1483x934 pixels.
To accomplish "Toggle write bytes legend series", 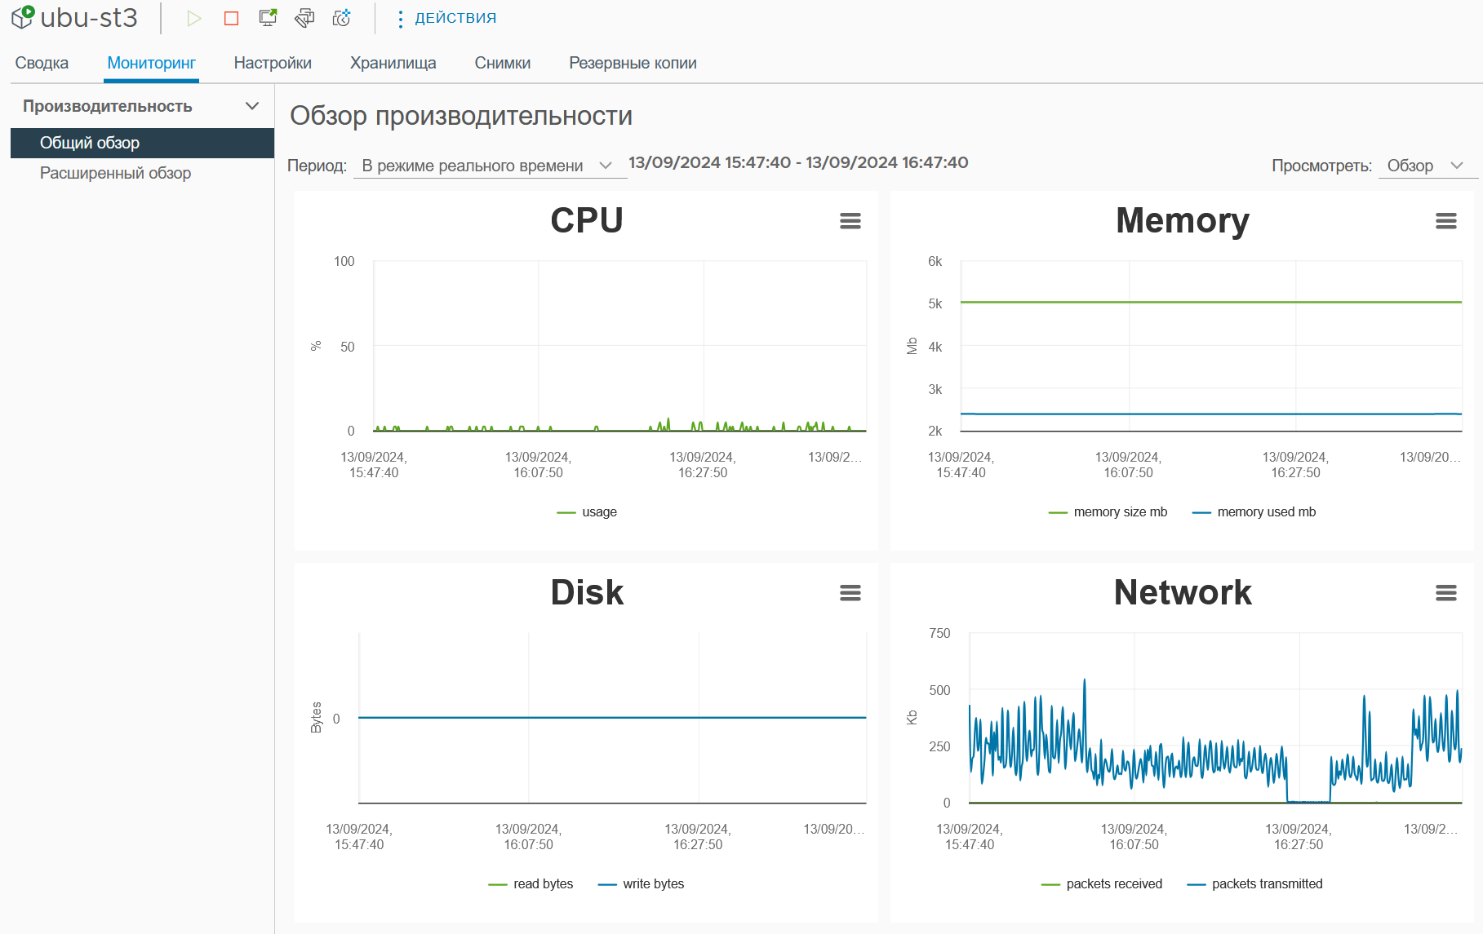I will [641, 884].
